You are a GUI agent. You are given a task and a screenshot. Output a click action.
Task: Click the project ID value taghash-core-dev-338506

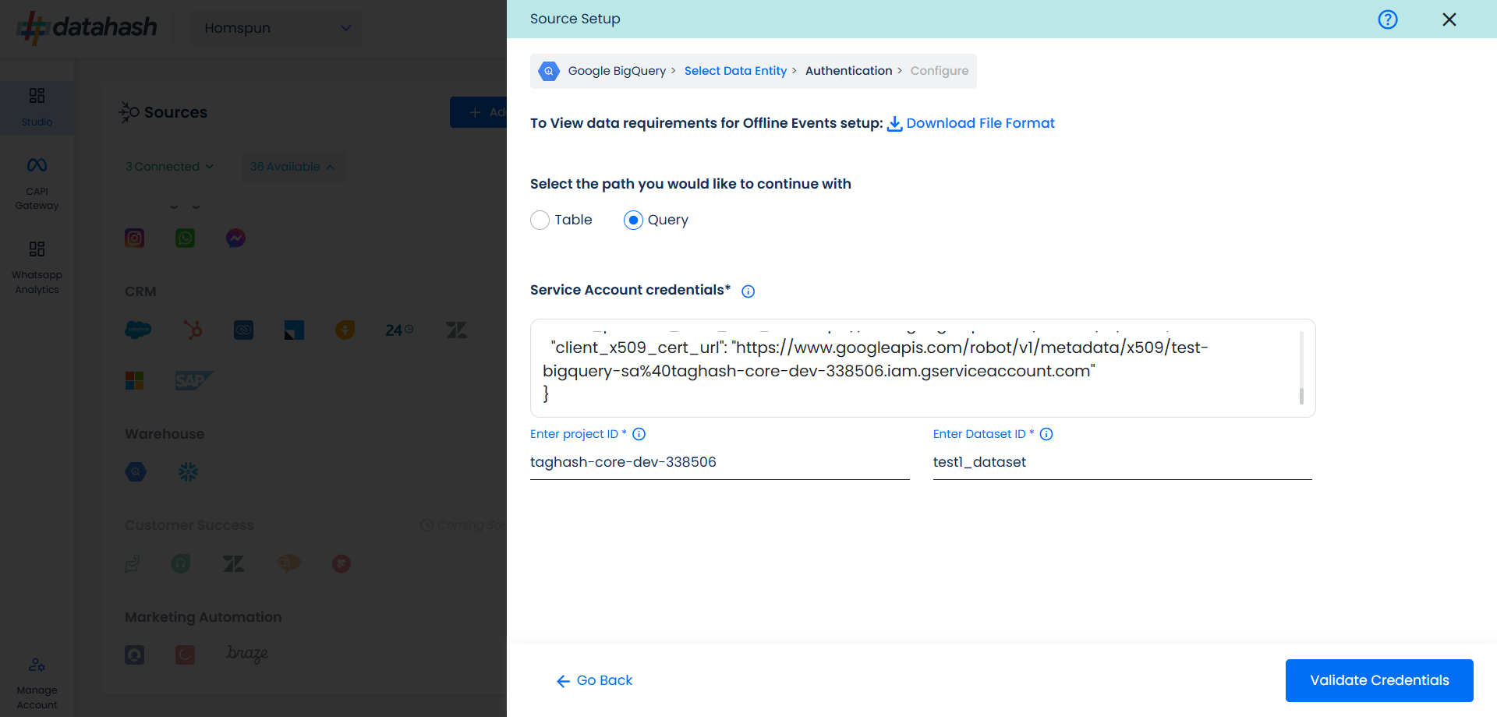(623, 462)
